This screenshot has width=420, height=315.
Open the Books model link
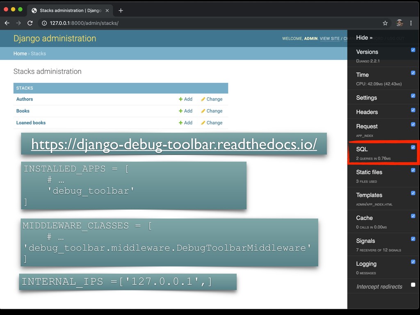click(x=23, y=111)
